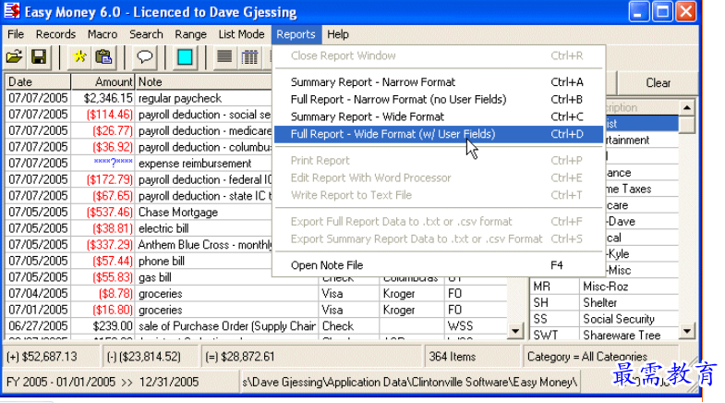725x403 pixels.
Task: Select the phone bill row
Action: point(139,261)
